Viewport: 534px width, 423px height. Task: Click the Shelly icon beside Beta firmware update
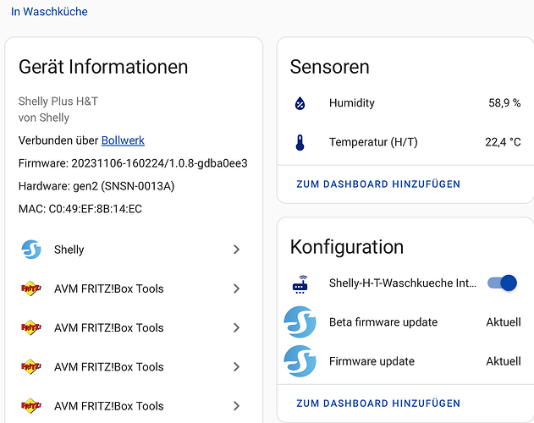click(300, 321)
